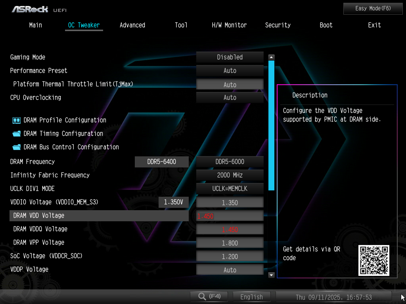Click DRAM VDD Voltage 1.450 input field

[x=230, y=216]
